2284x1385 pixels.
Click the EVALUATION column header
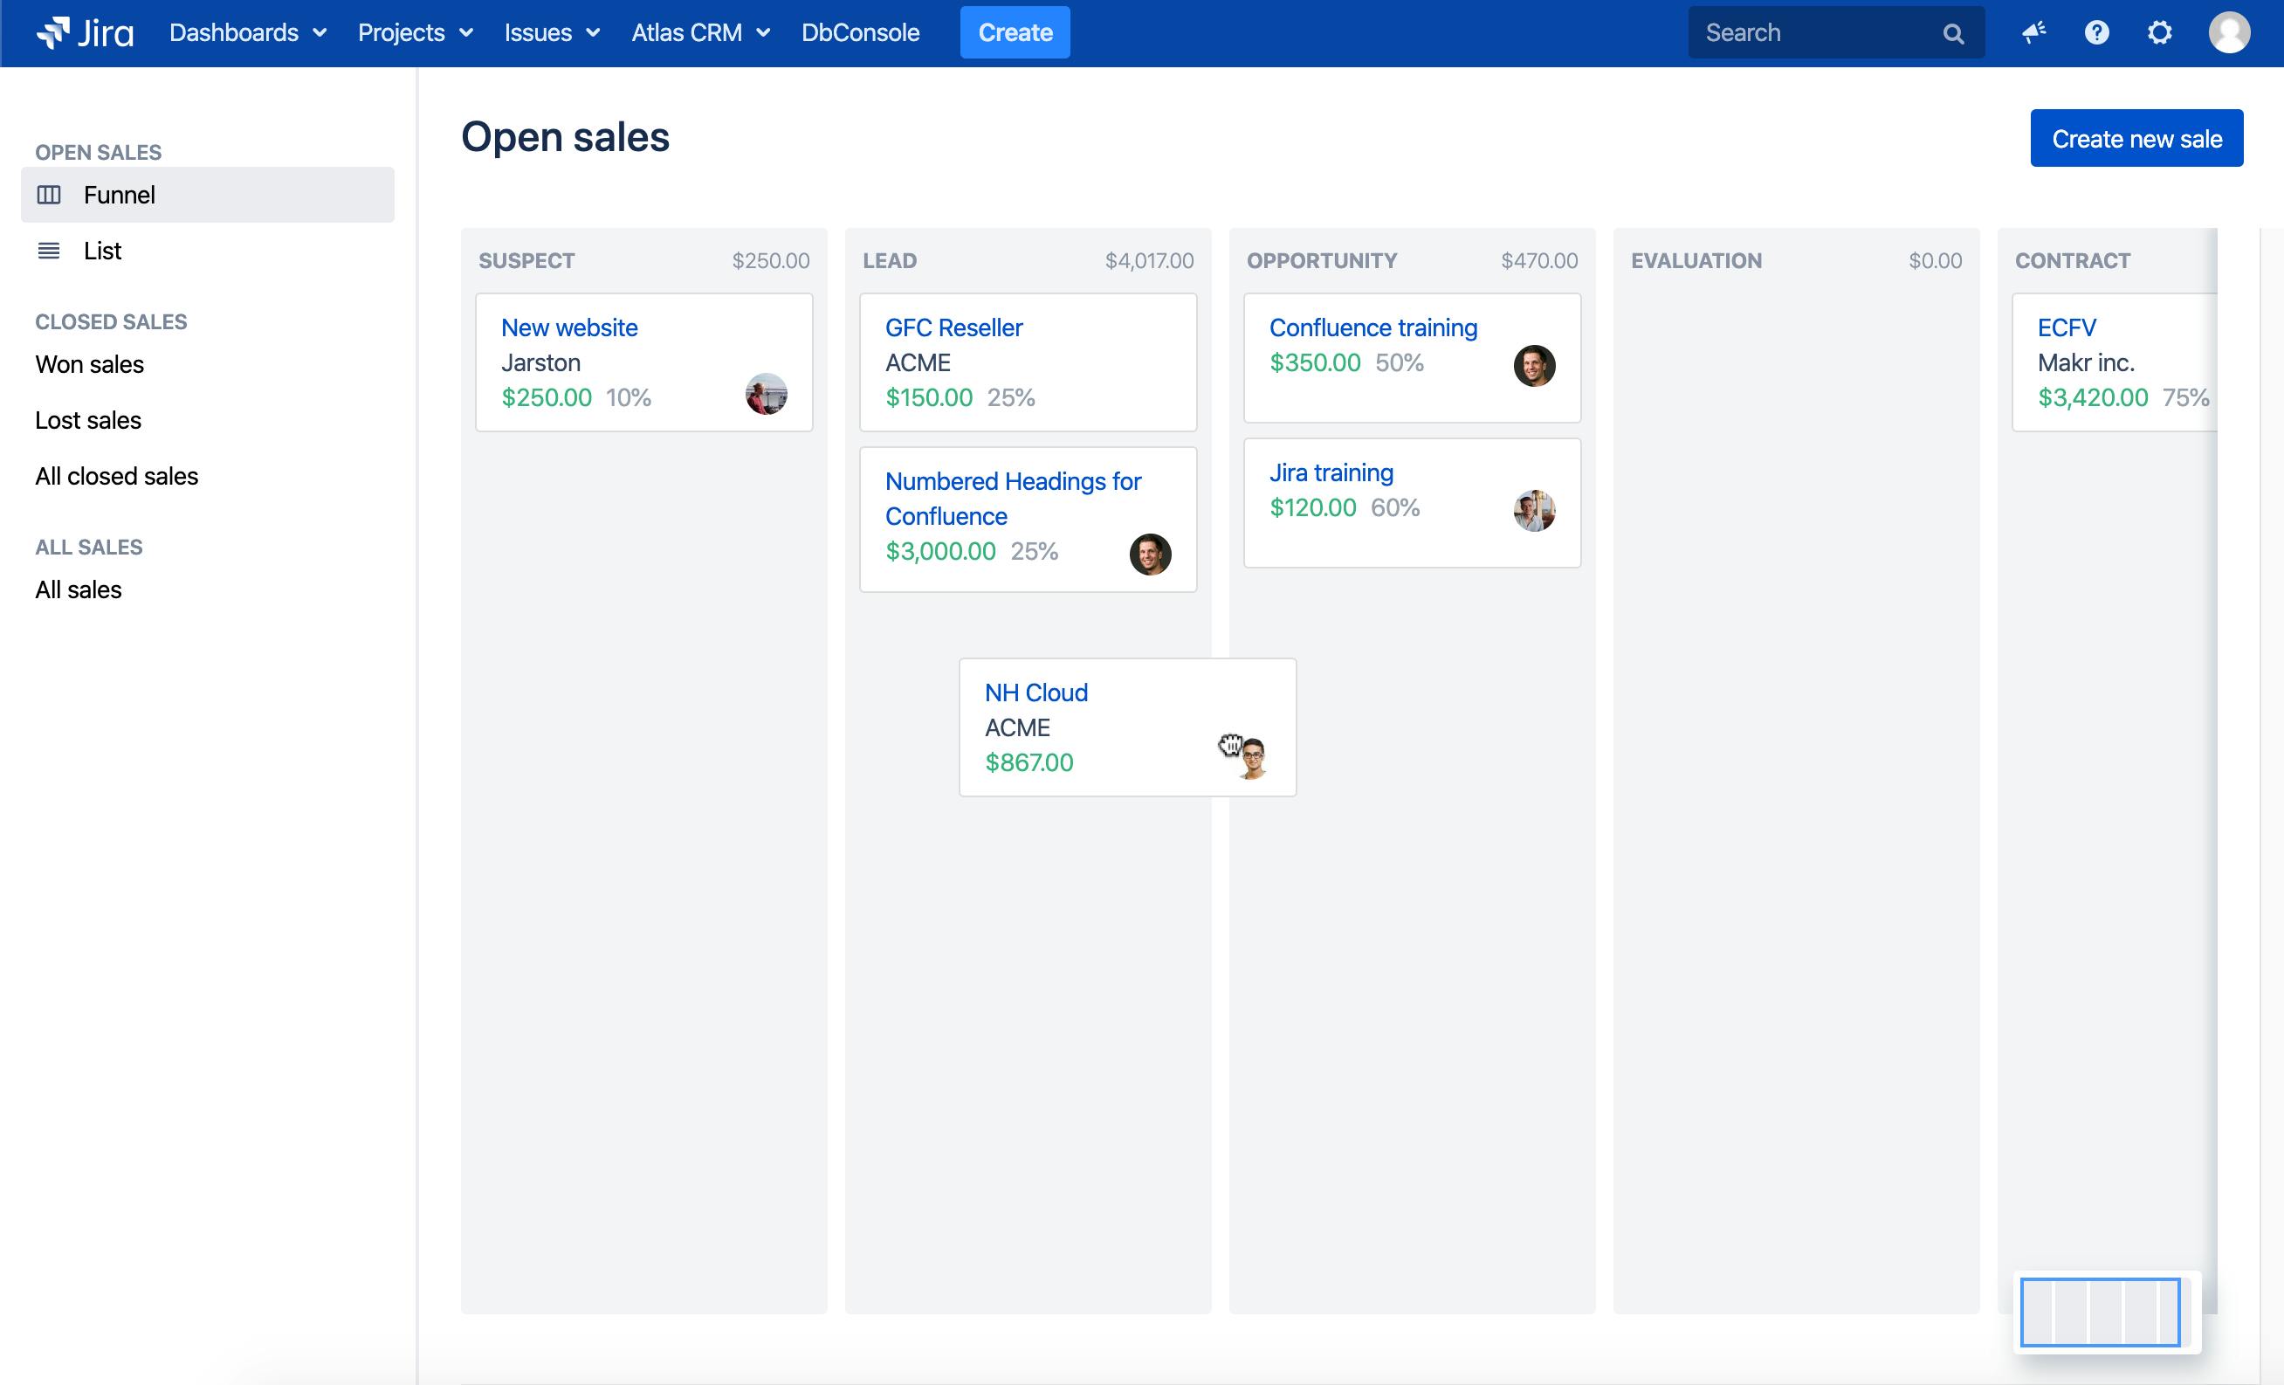1696,260
